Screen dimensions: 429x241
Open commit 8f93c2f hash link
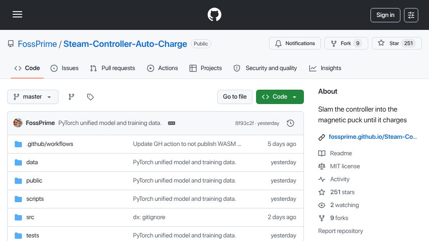(244, 123)
